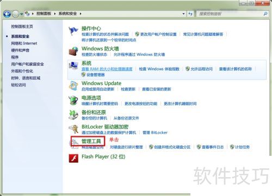Select 控制面板 in the breadcrumb
The width and height of the screenshot is (272, 196).
tap(44, 14)
